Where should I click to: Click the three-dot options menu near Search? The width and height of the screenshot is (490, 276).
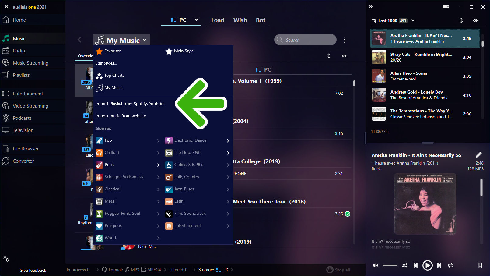(345, 40)
